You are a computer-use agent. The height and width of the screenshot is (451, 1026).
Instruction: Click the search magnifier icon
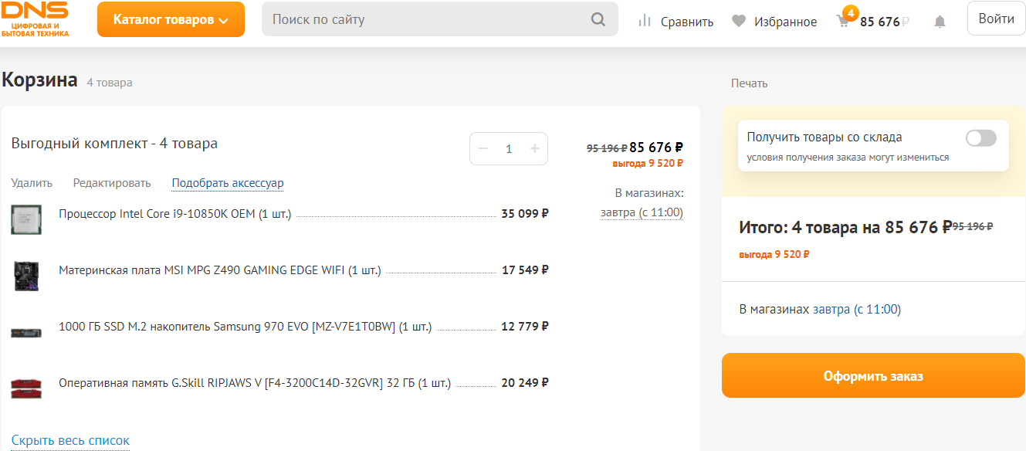coord(598,19)
